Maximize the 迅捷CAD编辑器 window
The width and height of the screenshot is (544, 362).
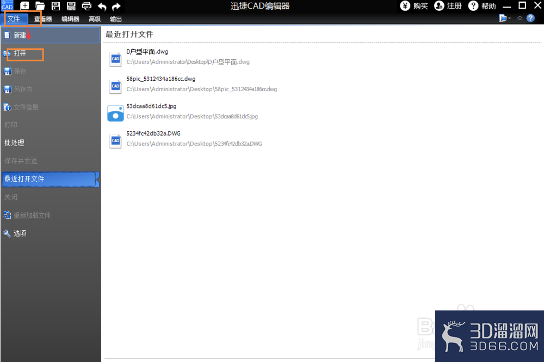522,5
